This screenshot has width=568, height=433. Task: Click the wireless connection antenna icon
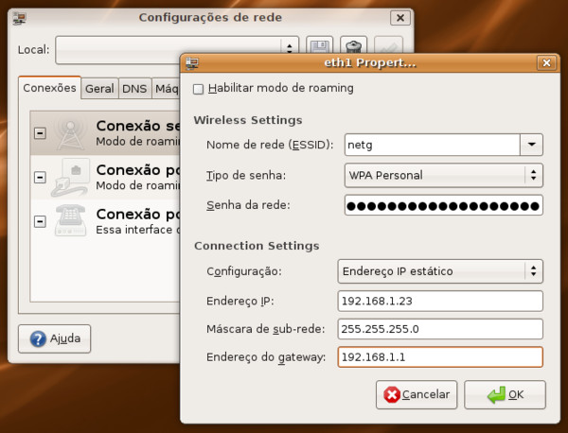point(71,133)
